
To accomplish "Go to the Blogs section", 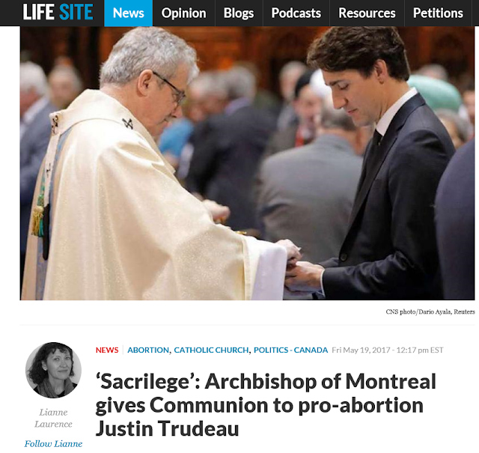I will coord(239,13).
